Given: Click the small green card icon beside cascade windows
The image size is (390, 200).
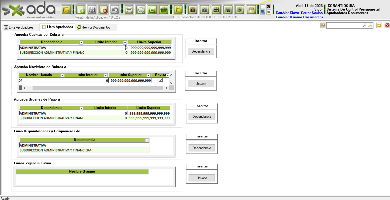Looking at the screenshot, I should coord(269,12).
